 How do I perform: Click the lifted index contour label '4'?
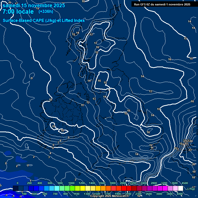pyautogui.click(x=50, y=153)
